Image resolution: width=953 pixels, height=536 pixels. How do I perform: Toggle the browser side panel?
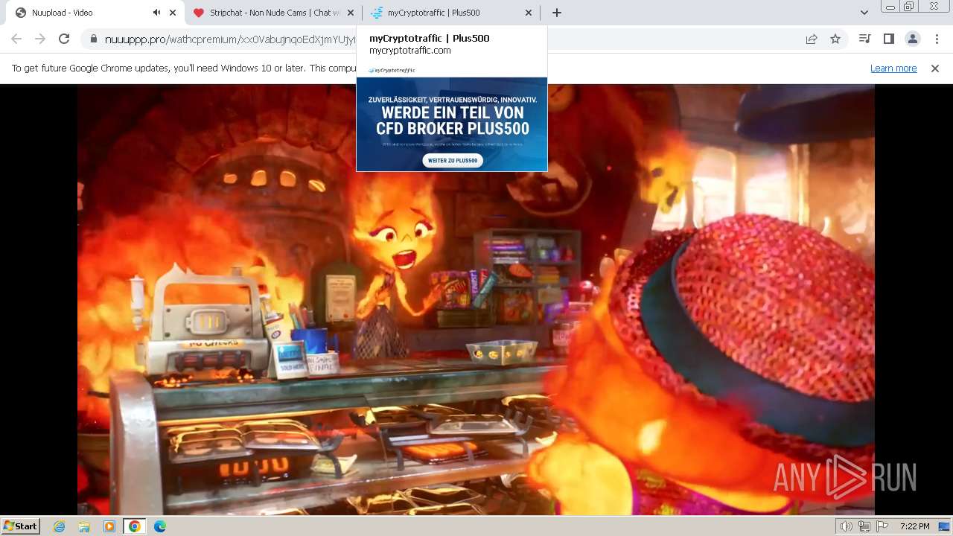[x=888, y=39]
